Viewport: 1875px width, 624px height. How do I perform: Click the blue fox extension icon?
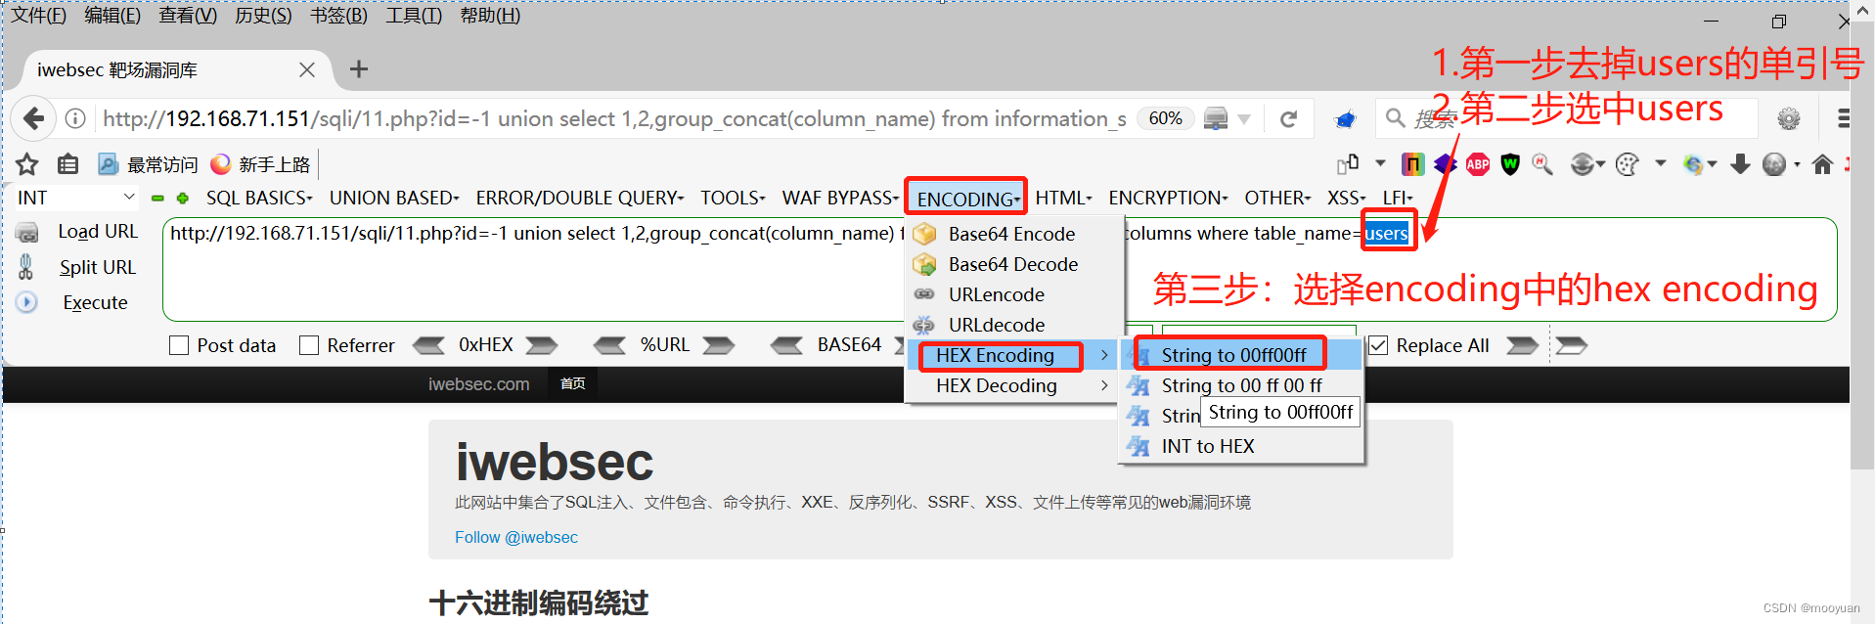point(1346,119)
